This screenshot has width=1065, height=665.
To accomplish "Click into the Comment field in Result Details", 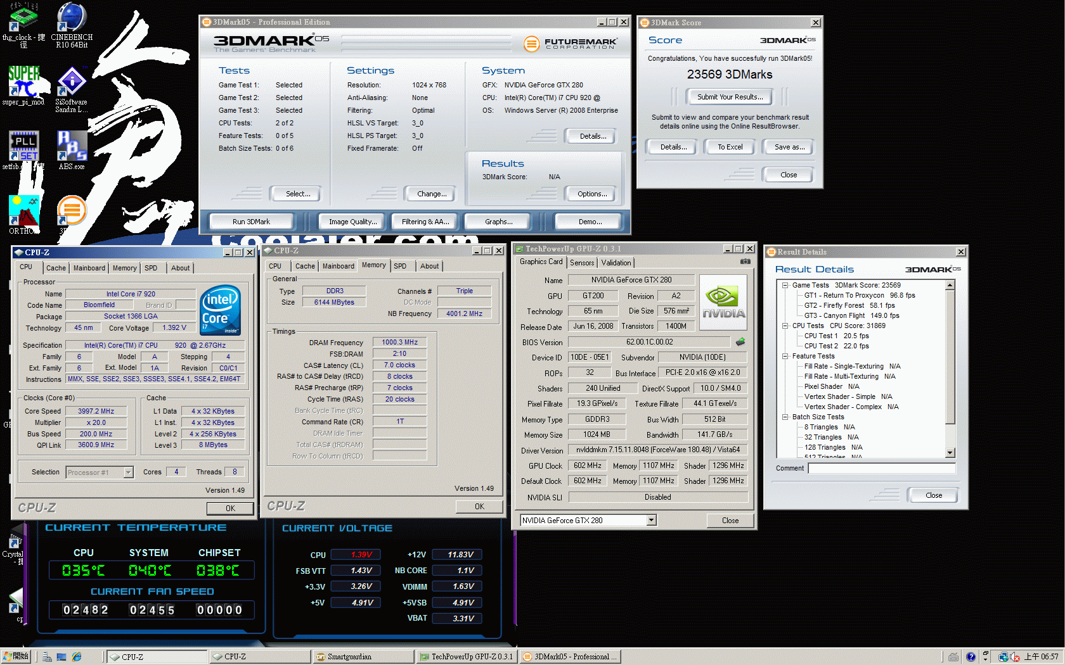I will point(881,469).
